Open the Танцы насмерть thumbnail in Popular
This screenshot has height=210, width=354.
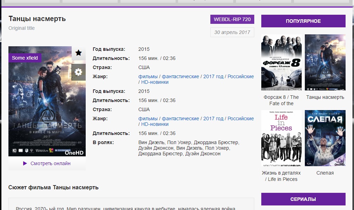(325, 62)
